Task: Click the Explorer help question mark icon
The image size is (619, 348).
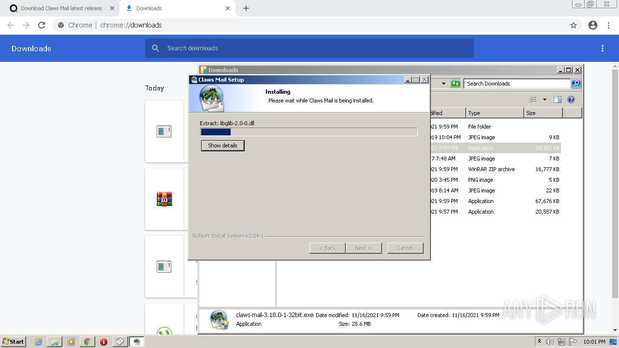Action: click(x=571, y=100)
